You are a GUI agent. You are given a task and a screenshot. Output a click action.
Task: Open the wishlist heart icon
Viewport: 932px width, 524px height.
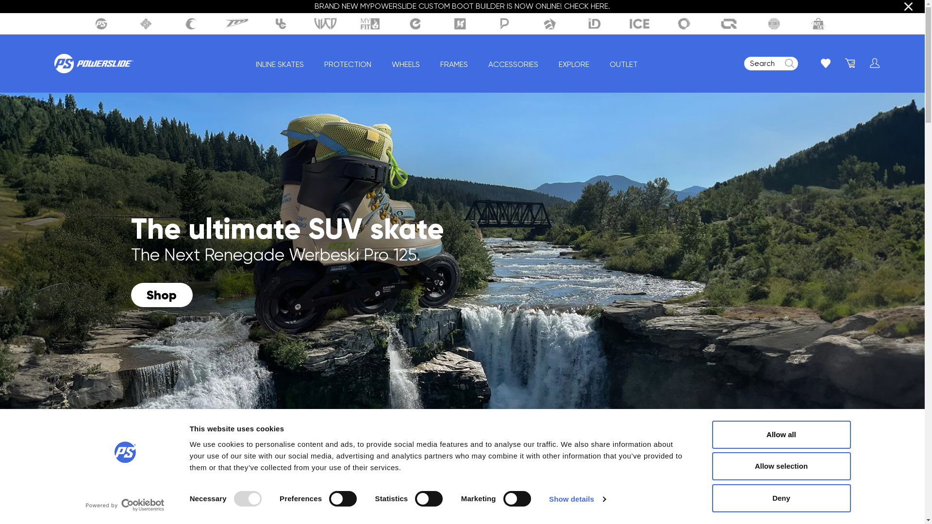(x=825, y=63)
